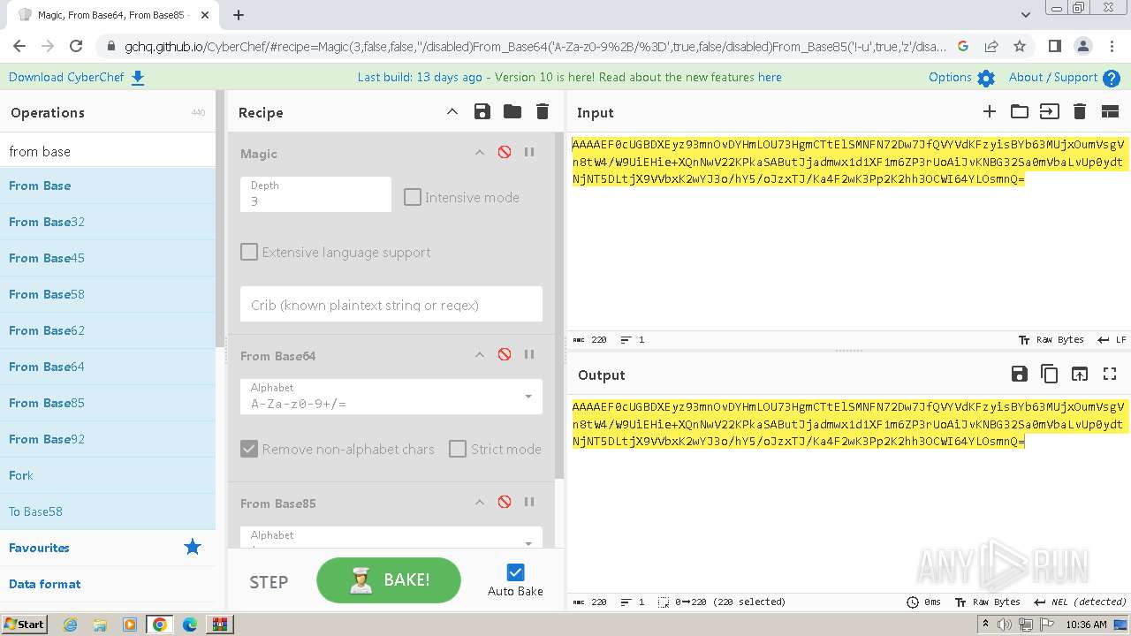Screen dimensions: 1131x636
Task: Bookmark this page with star icon
Action: [x=1020, y=46]
